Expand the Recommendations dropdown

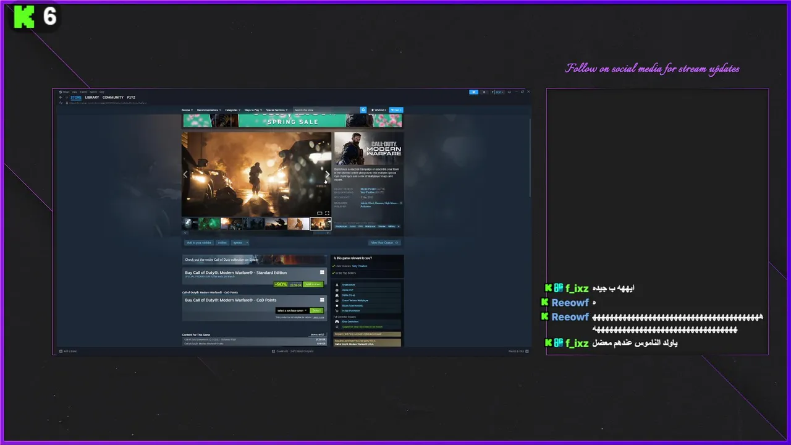tap(209, 110)
